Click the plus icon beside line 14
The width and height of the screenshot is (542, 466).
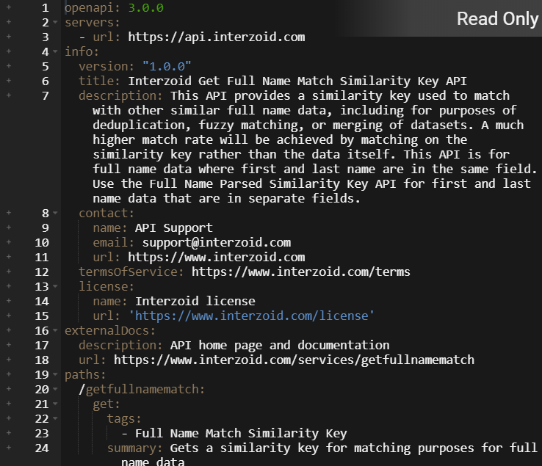[9, 301]
